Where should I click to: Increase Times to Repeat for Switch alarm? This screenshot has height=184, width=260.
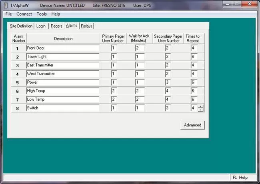201,106
